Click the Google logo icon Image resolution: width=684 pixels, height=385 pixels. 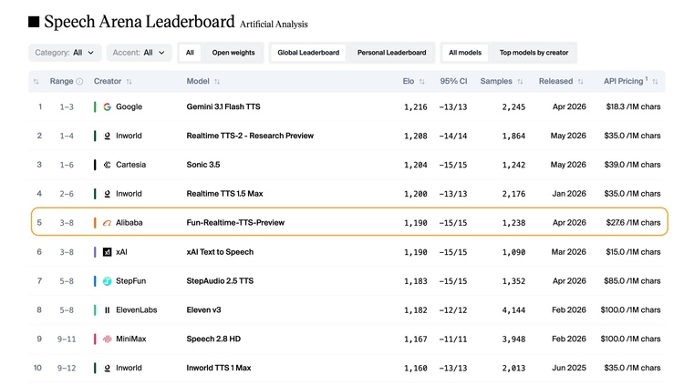(x=107, y=106)
